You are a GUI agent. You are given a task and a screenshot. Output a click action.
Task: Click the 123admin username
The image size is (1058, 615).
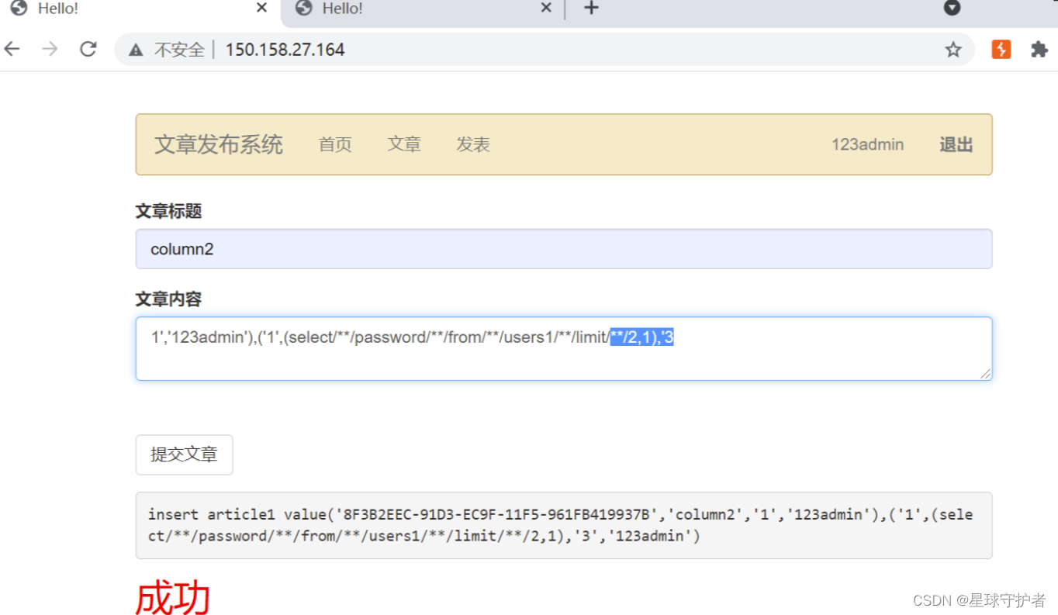(x=867, y=144)
